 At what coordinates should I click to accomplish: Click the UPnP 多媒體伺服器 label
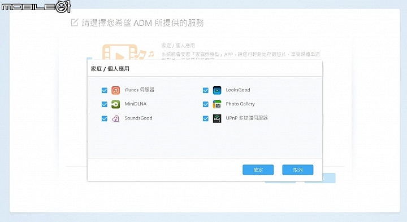tap(246, 118)
